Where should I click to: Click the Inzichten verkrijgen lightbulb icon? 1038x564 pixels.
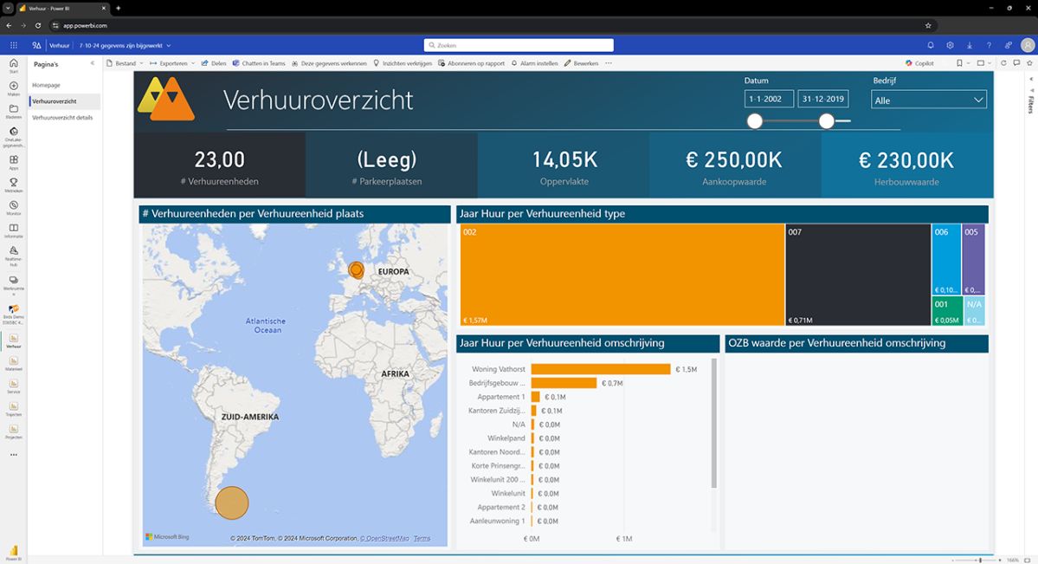pyautogui.click(x=378, y=62)
